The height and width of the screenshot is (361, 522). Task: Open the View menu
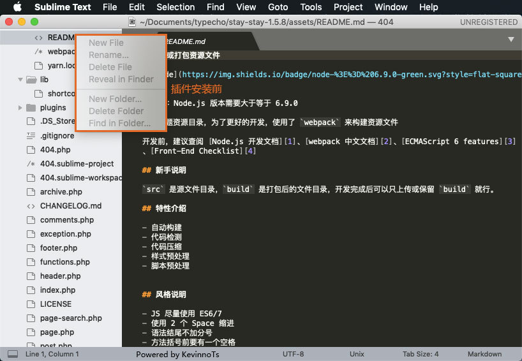tap(246, 7)
